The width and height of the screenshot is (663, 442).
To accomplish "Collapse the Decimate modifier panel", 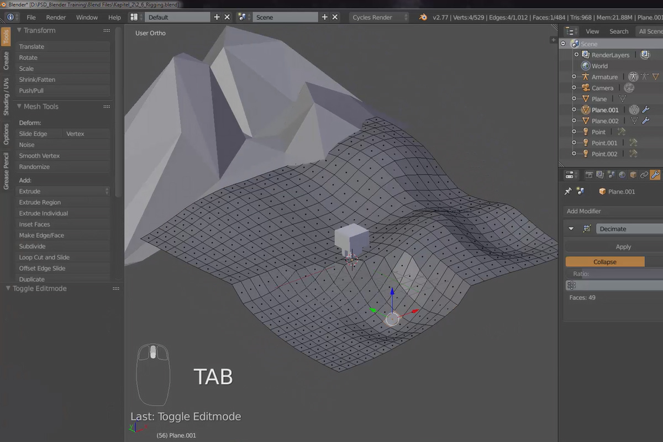I will [571, 229].
